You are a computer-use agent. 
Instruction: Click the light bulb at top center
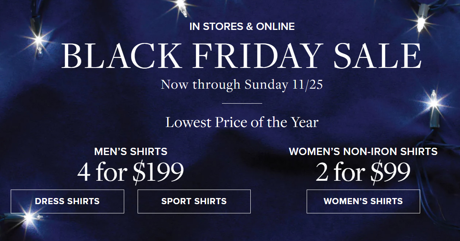(x=182, y=8)
